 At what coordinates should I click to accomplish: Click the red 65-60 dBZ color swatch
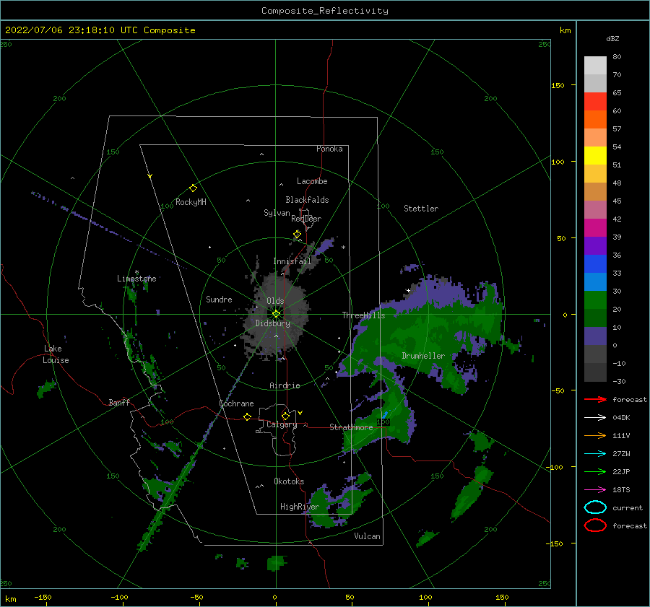pos(595,102)
